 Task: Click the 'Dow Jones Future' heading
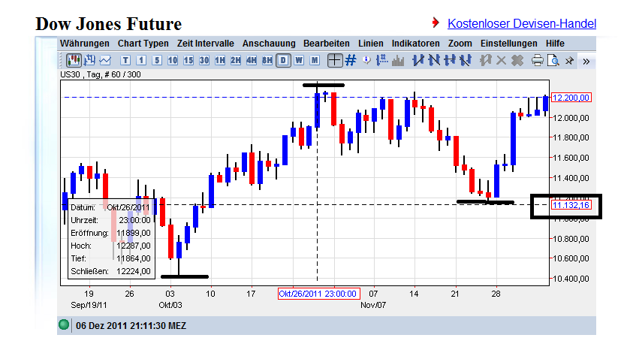[109, 24]
